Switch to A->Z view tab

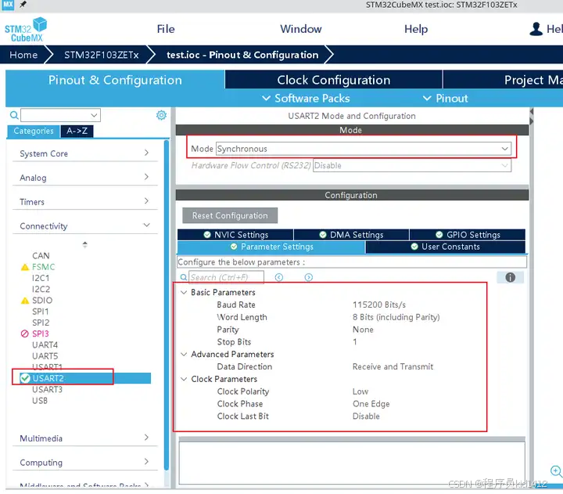coord(77,131)
